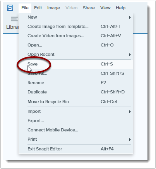Open the Help menu
The image size is (156, 169).
tap(120, 8)
